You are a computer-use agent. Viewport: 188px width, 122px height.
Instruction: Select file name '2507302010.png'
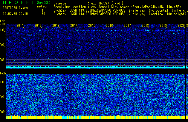click(15, 8)
